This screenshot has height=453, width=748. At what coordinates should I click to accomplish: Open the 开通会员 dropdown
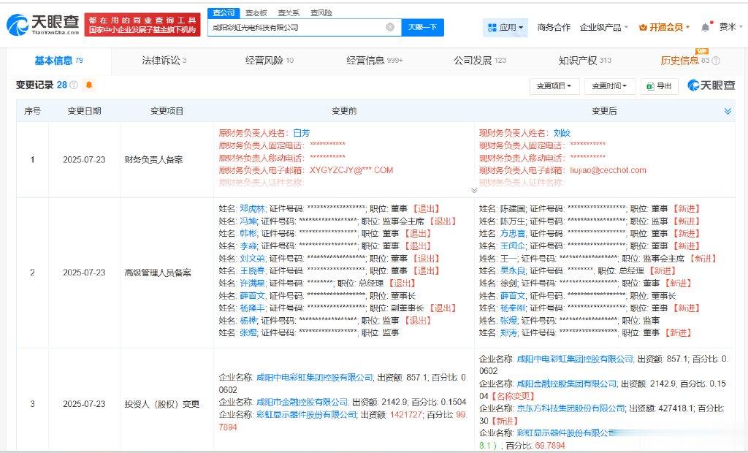(x=664, y=28)
